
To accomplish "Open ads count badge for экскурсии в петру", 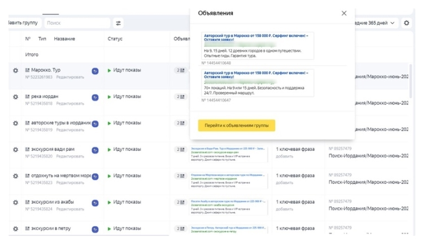I will point(181,229).
